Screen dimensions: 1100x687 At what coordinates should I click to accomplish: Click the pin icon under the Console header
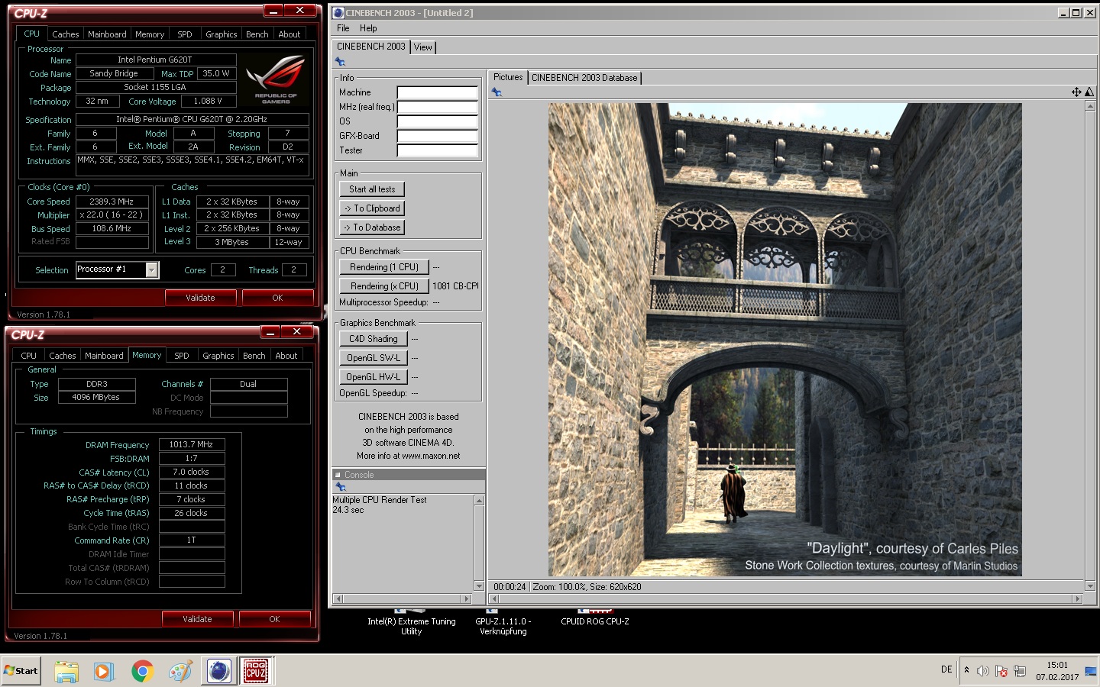point(340,486)
